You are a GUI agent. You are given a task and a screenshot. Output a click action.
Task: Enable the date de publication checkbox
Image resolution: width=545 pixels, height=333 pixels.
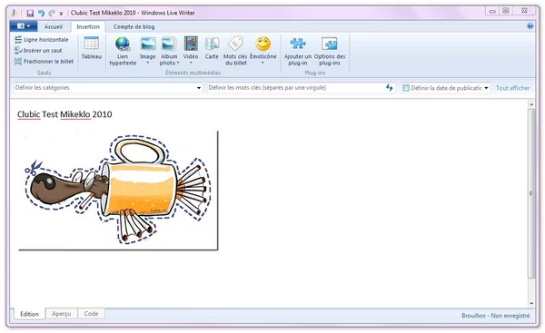pos(406,88)
